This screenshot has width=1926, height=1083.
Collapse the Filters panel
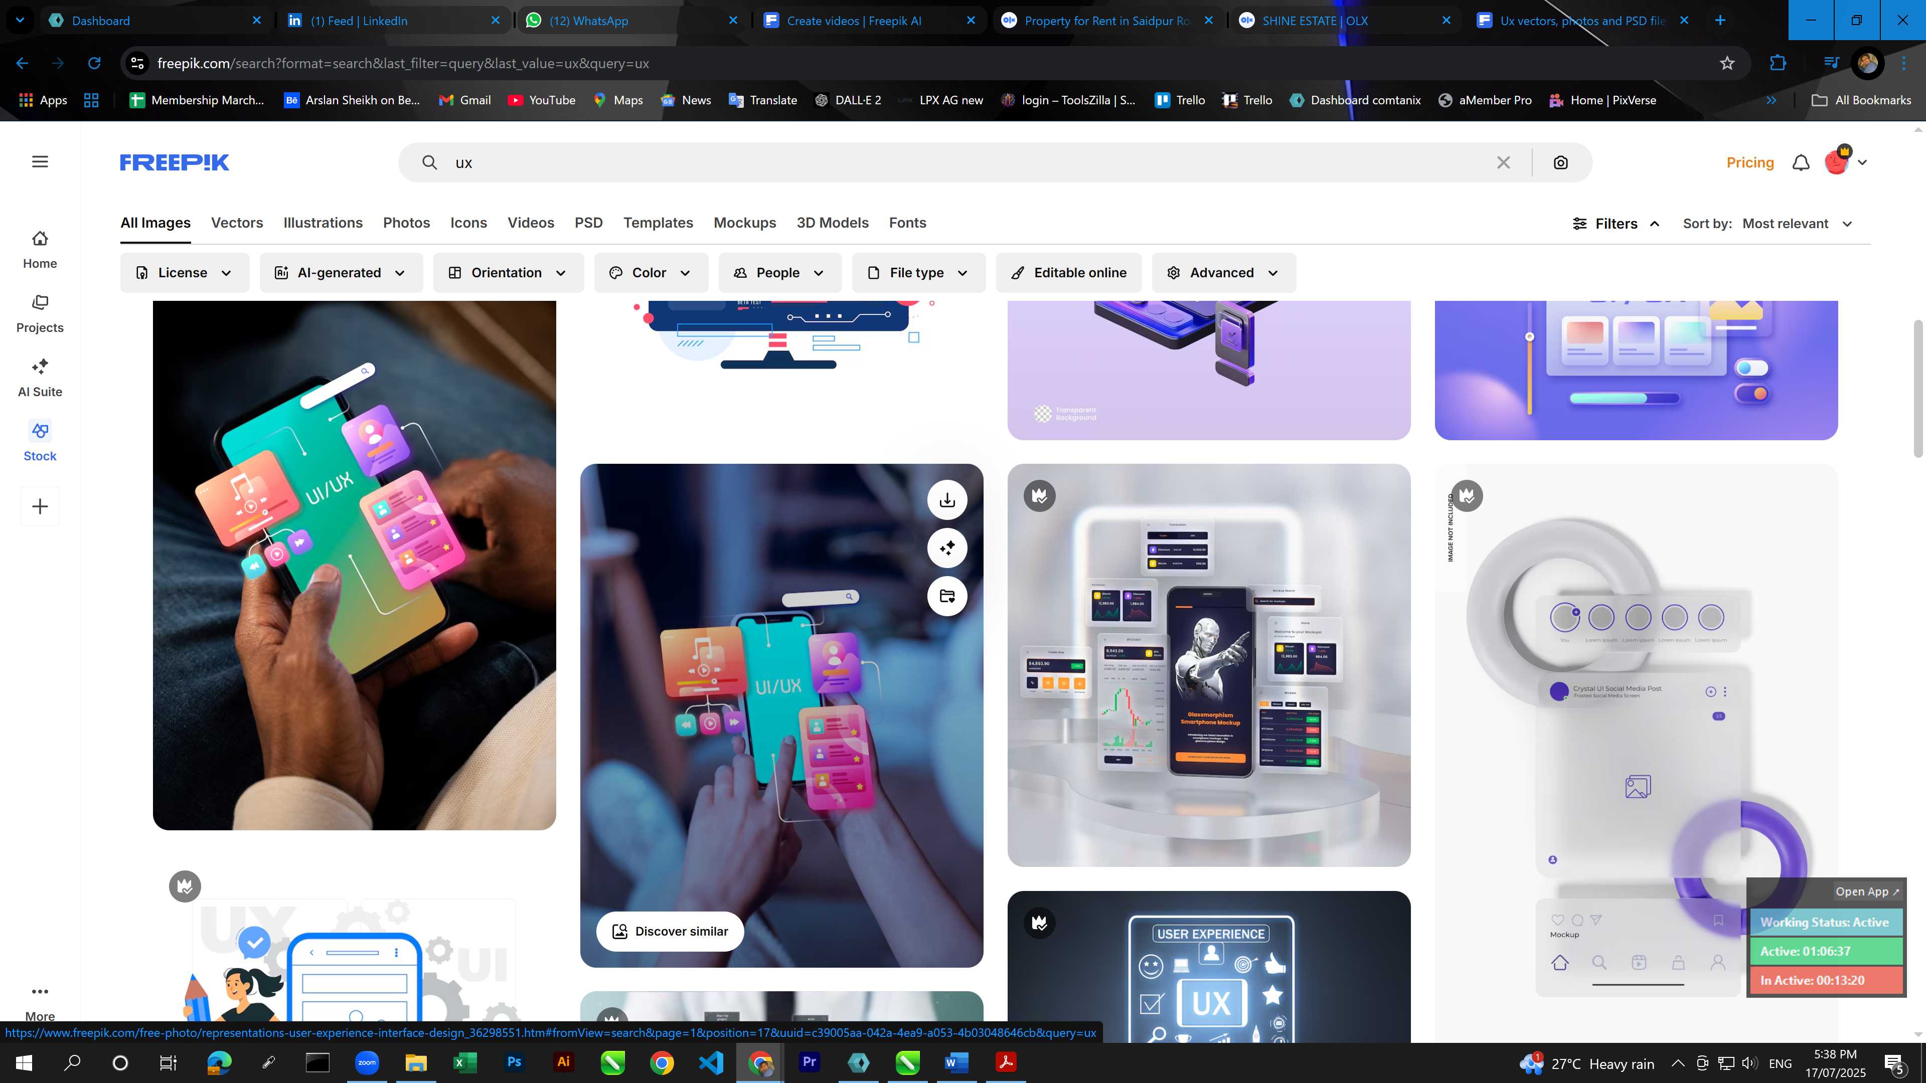pyautogui.click(x=1616, y=224)
